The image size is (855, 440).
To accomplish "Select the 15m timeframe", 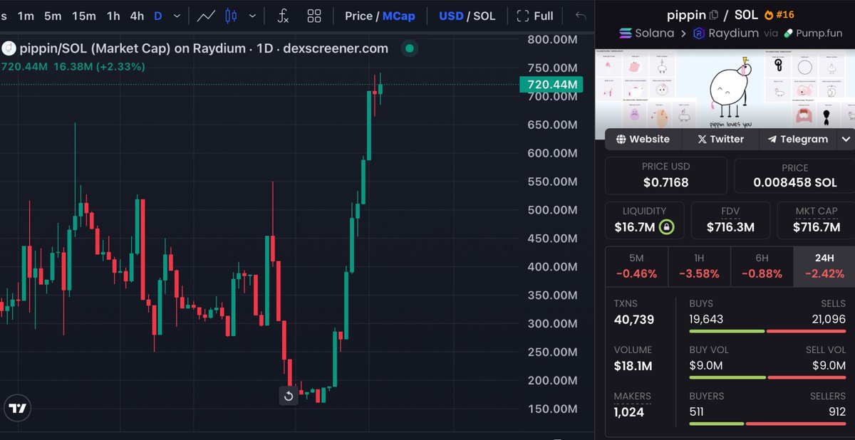I will 83,15.
